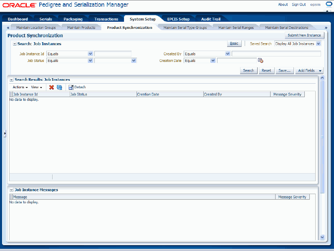334x251 pixels.
Task: Click the Oracle logo ring icon at top right
Action: (329, 4)
